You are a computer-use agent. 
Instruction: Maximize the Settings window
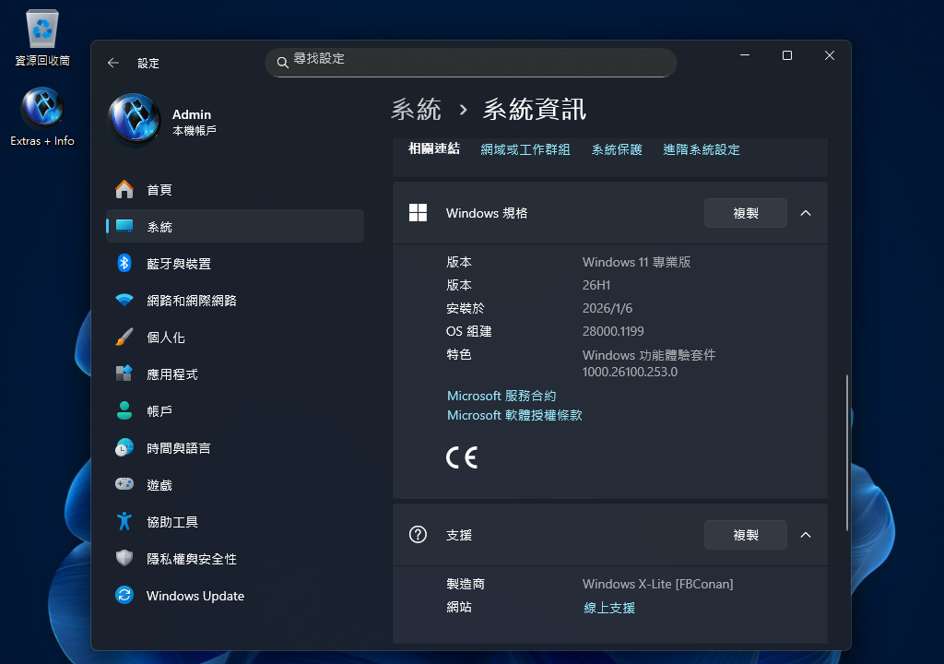pyautogui.click(x=787, y=55)
